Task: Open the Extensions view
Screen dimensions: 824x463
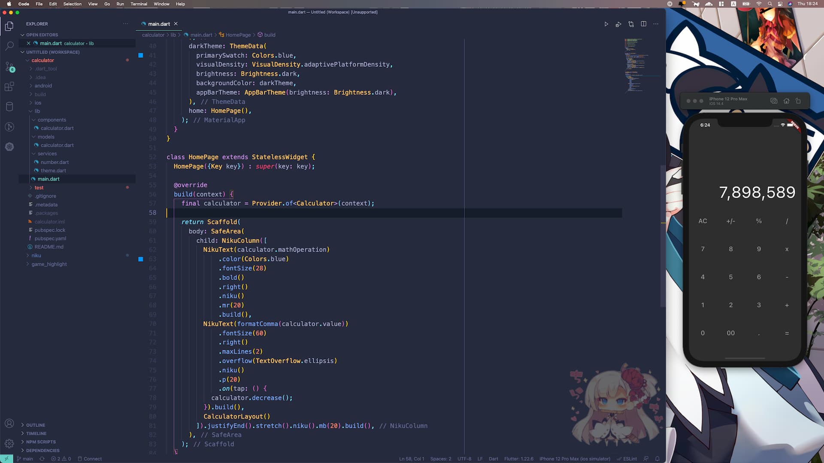Action: 9,86
